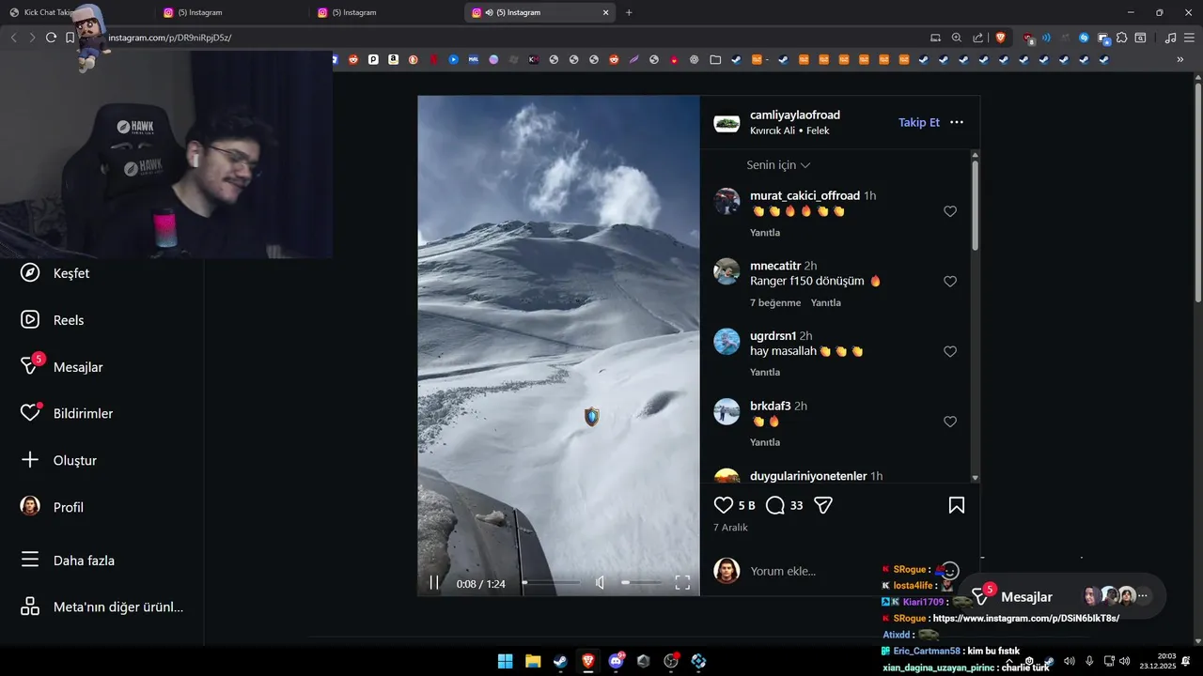
Task: Select the active Instagram tab playing audio
Action: tap(540, 12)
